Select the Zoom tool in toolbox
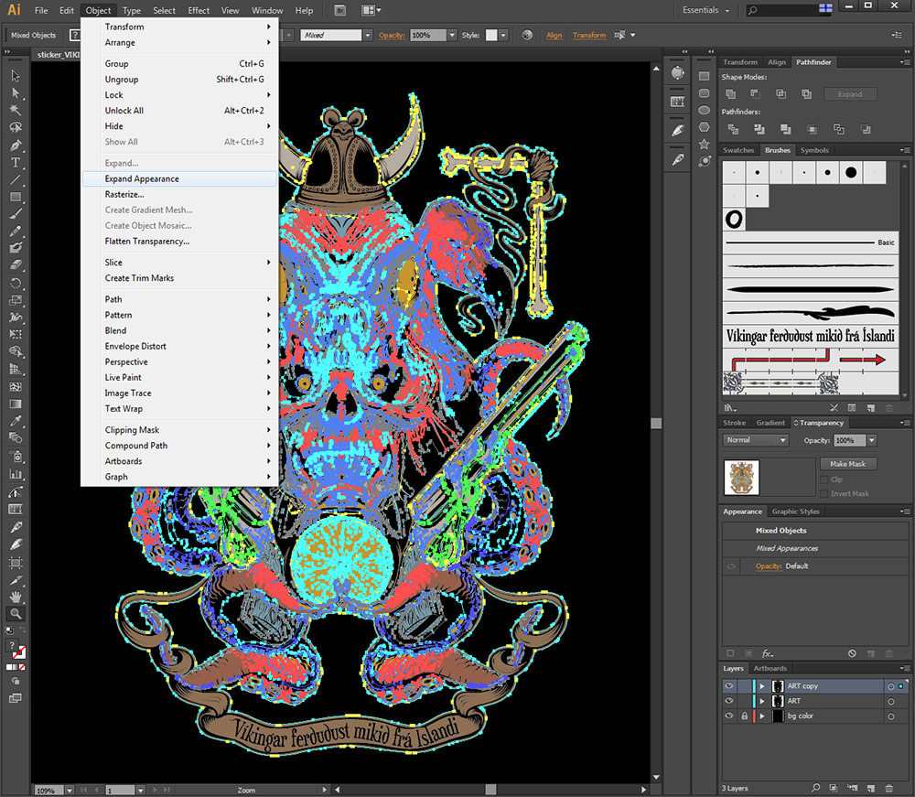 point(16,613)
